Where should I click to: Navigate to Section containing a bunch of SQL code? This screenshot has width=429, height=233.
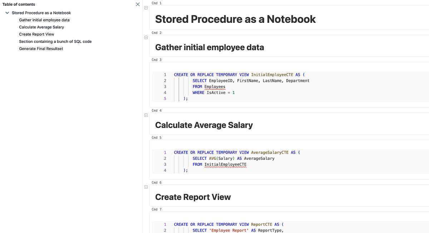[x=55, y=41]
